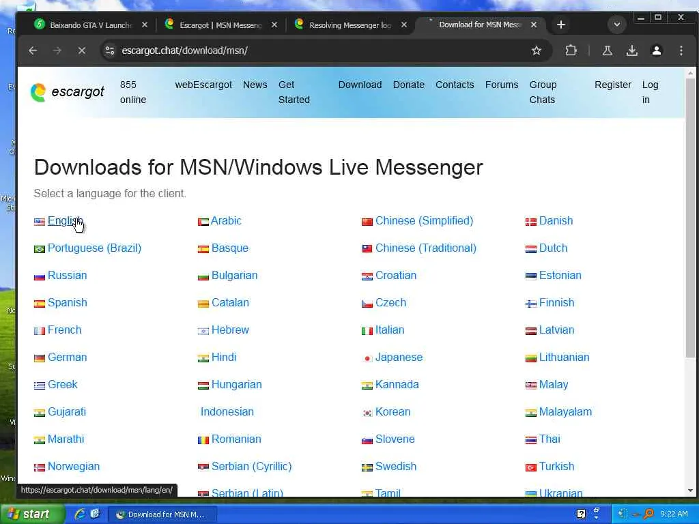
Task: Click the Log in link
Action: [650, 92]
